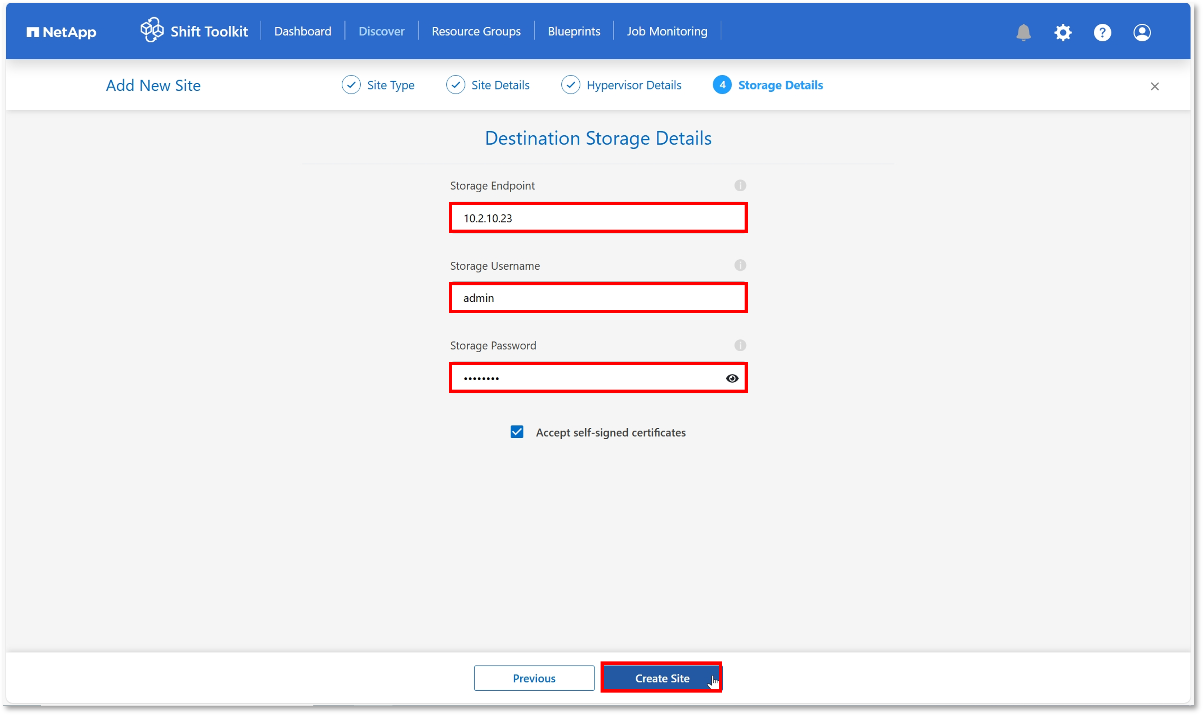The image size is (1203, 715).
Task: Go back to Site Type step
Action: (x=390, y=85)
